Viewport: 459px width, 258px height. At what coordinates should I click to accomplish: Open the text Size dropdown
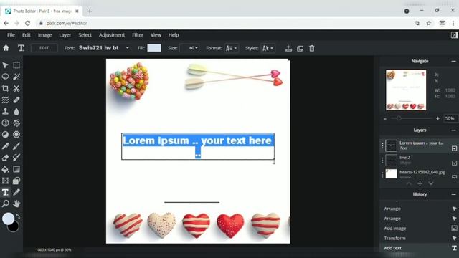point(189,48)
